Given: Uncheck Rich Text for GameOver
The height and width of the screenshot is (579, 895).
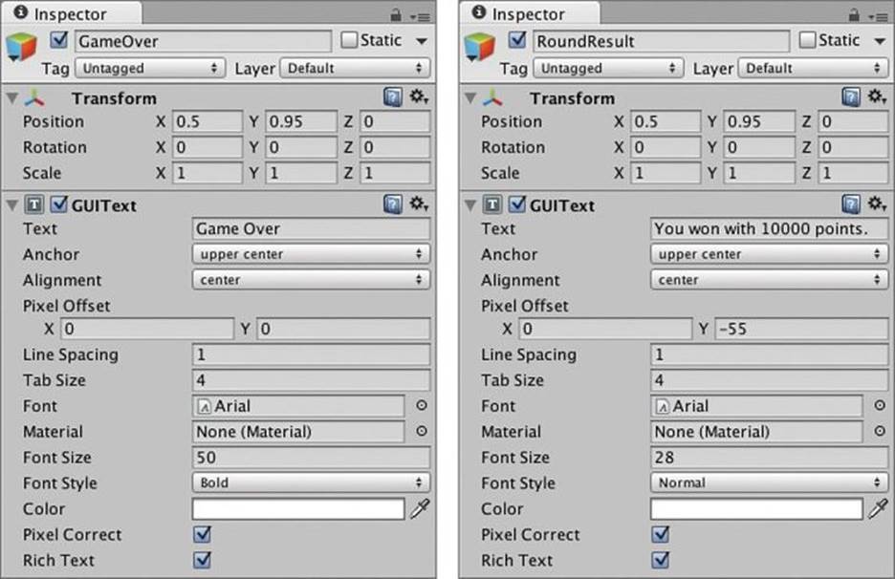Looking at the screenshot, I should pos(202,560).
